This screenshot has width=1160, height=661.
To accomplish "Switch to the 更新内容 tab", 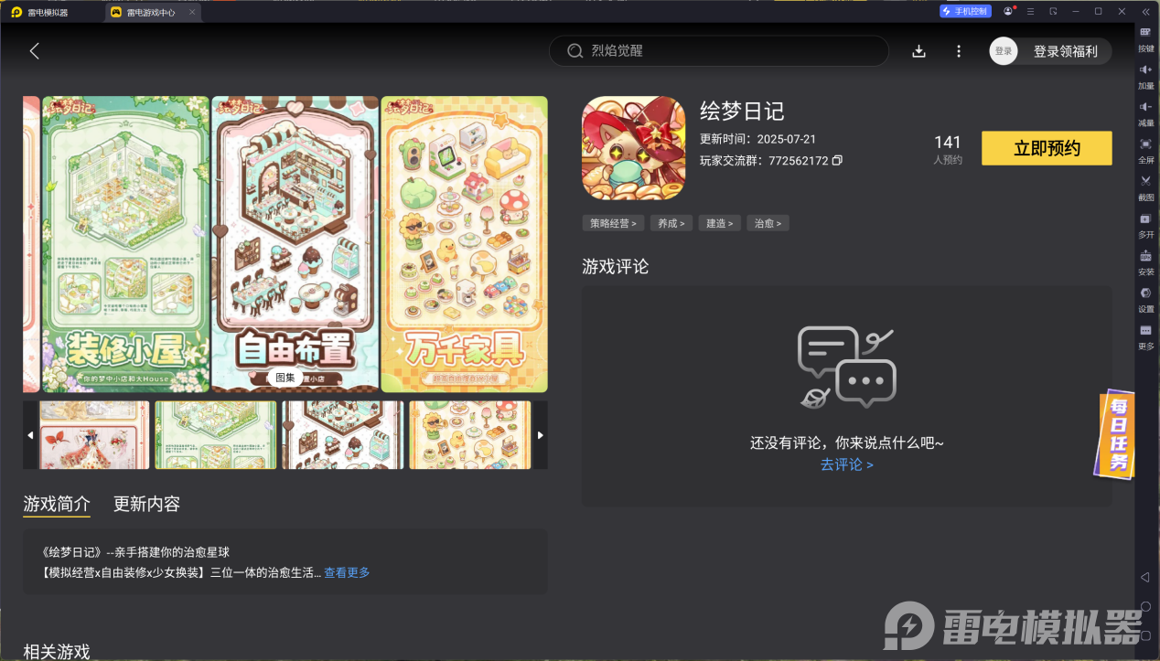I will click(x=146, y=504).
